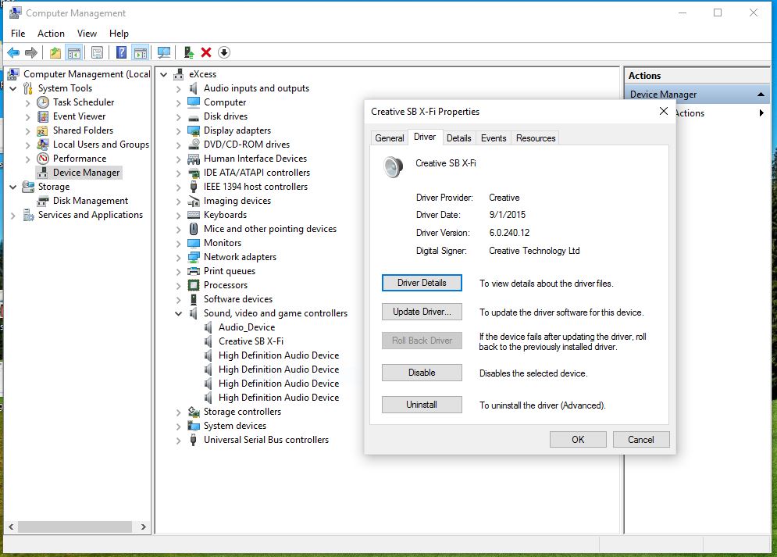Click Scan for hardware changes monitor icon
The width and height of the screenshot is (777, 557).
(164, 52)
